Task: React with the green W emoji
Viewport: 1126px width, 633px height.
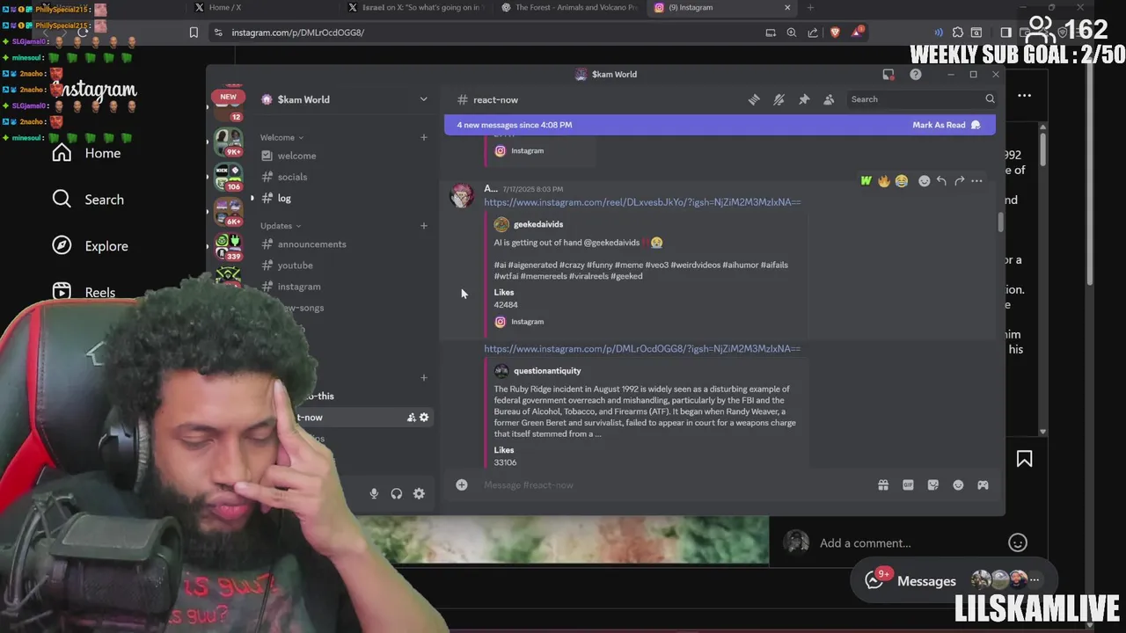Action: coord(866,181)
